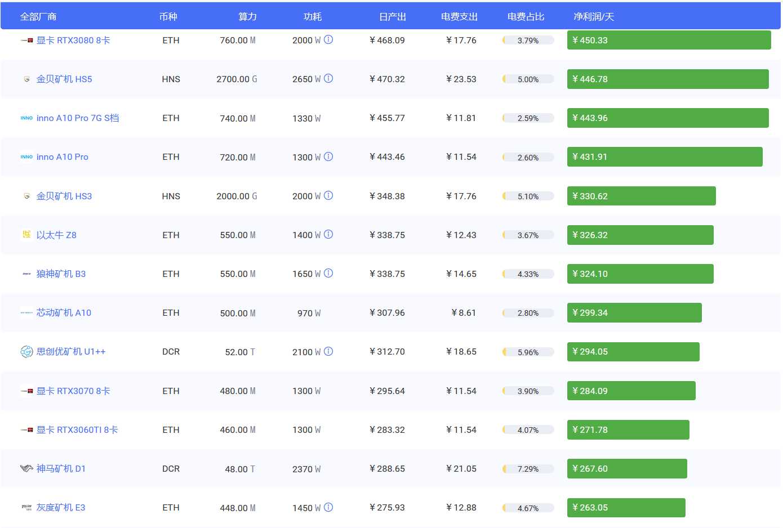Click info icon beside RTX3080 2000 W power
This screenshot has width=783, height=528.
tap(328, 40)
